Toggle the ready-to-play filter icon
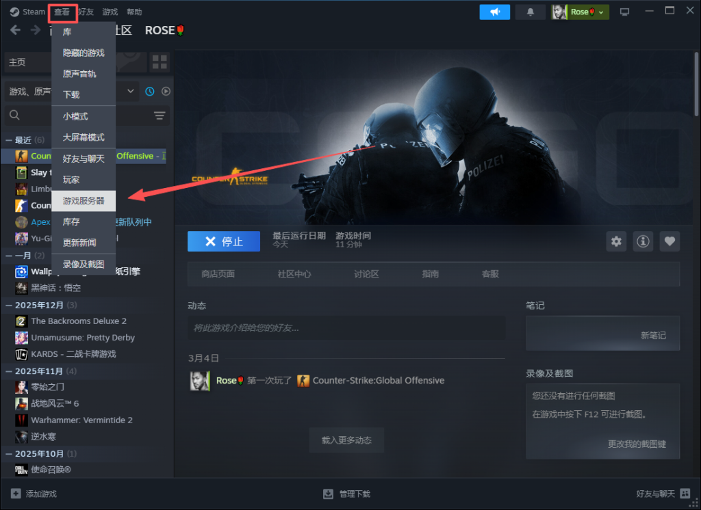This screenshot has width=701, height=510. pos(166,91)
